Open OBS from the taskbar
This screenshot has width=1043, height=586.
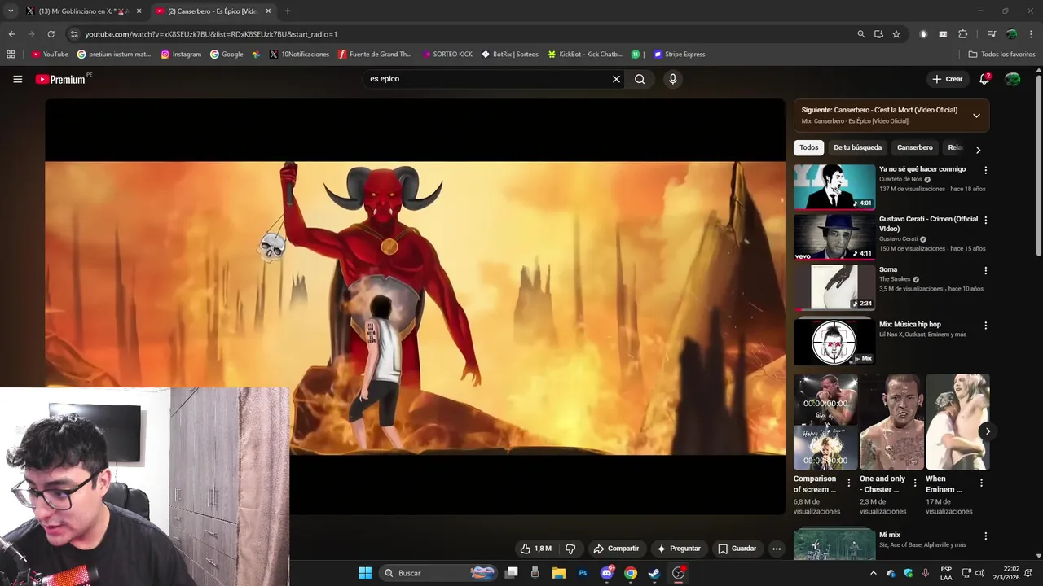(678, 573)
